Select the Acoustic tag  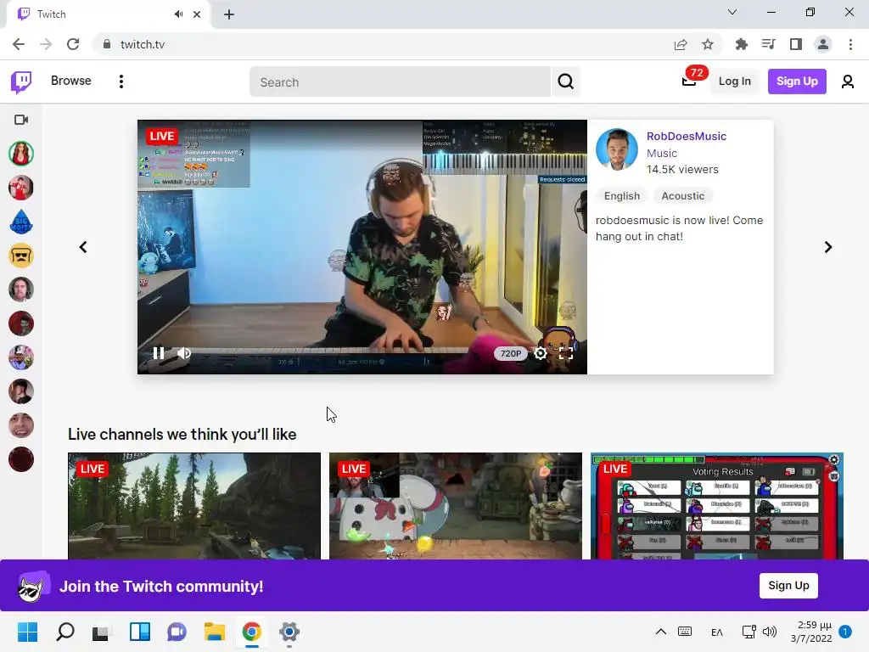683,196
